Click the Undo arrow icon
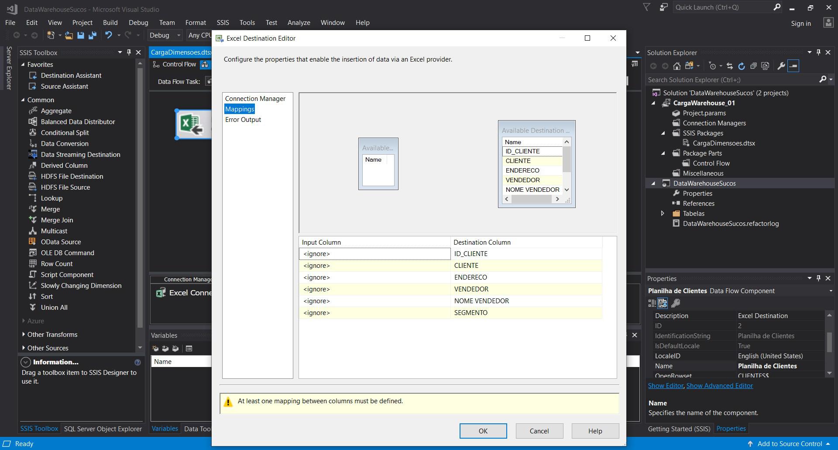This screenshot has width=838, height=450. [x=109, y=35]
